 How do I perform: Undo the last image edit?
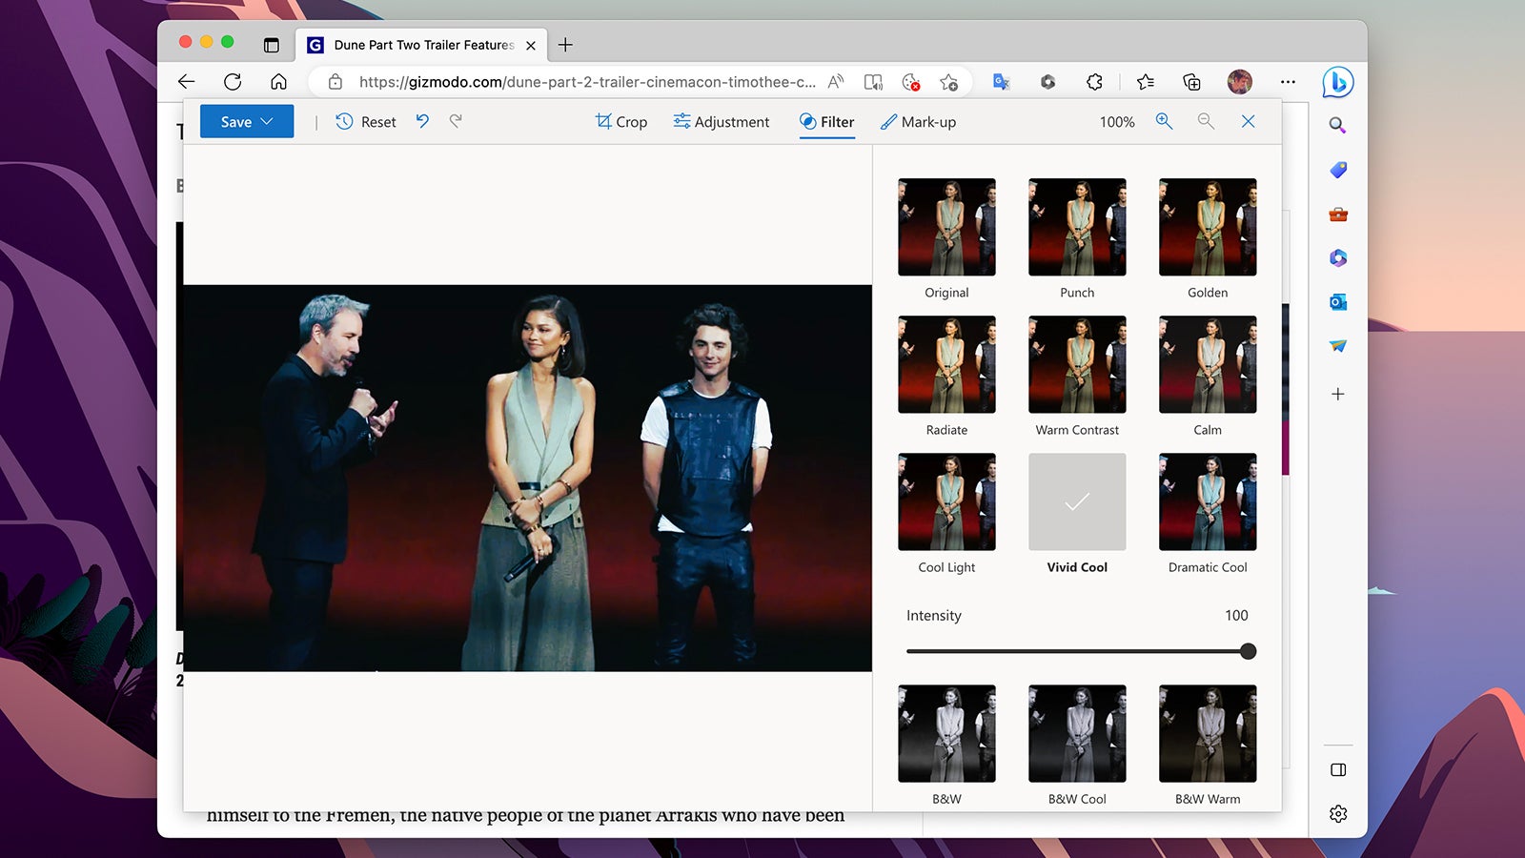click(x=422, y=121)
